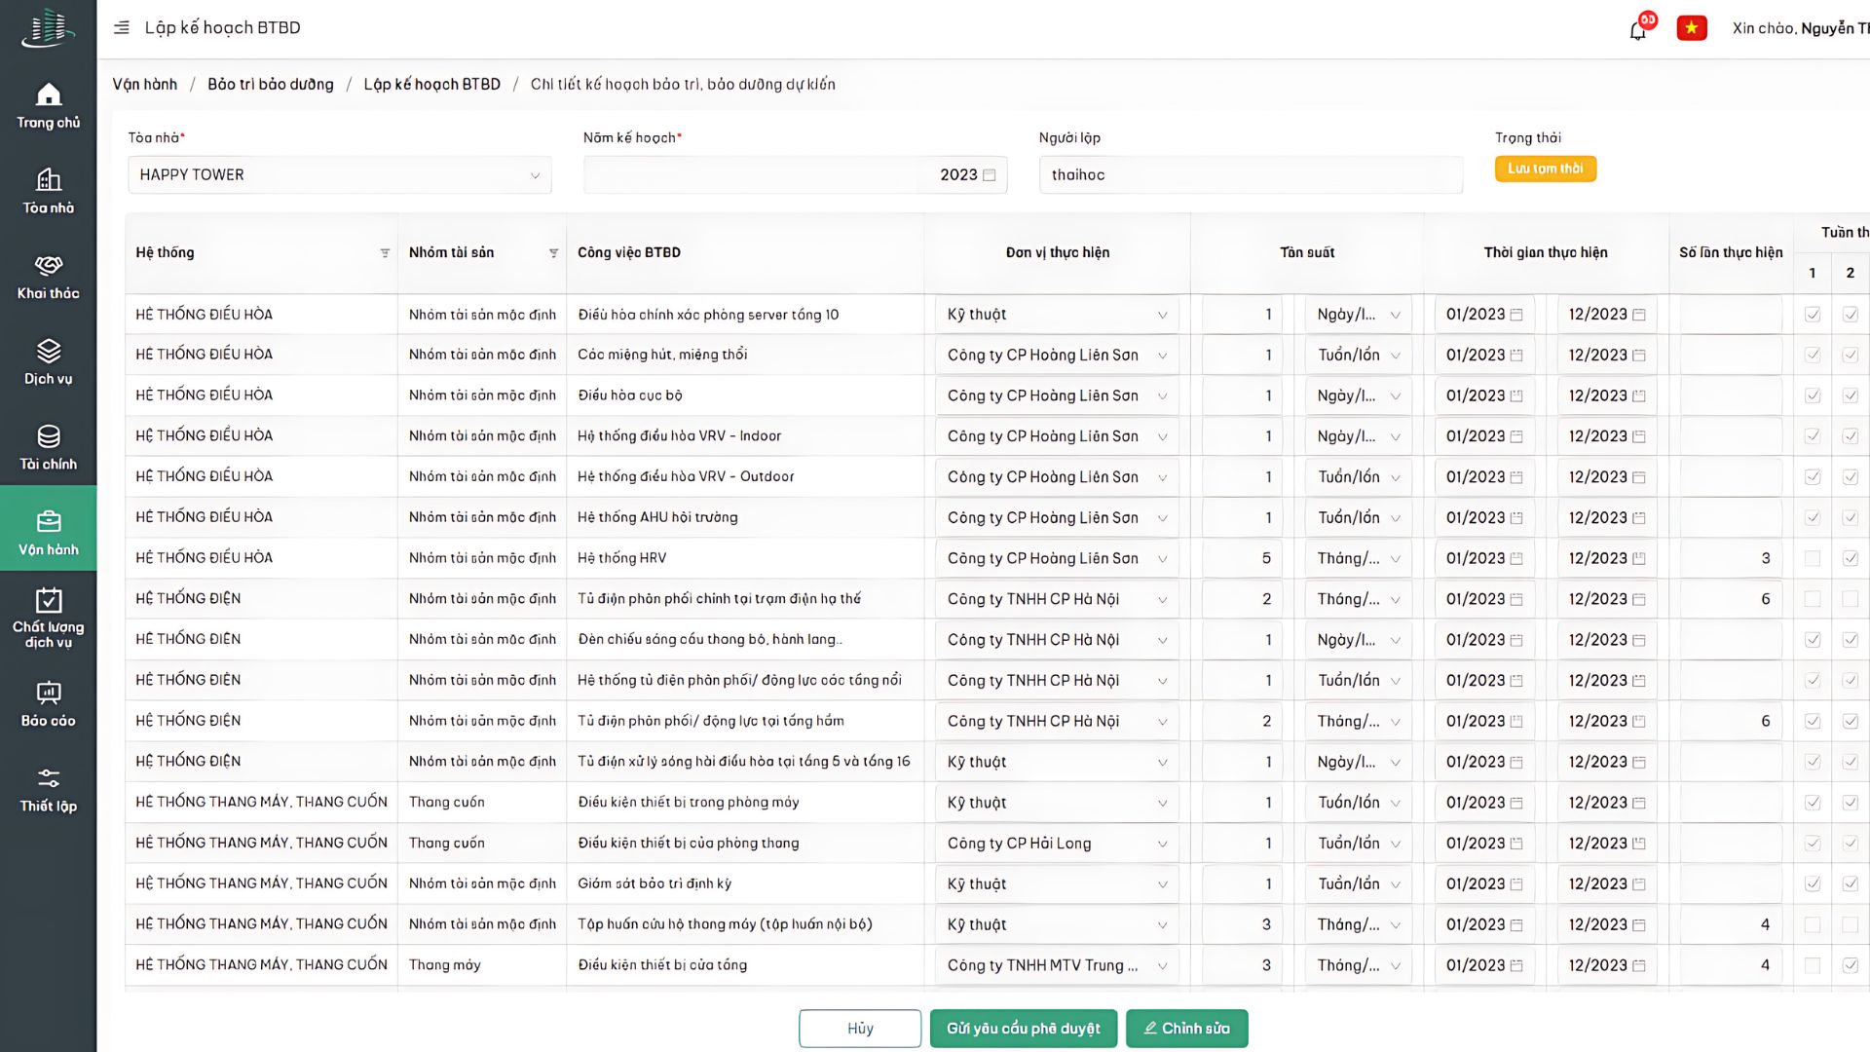Open end date calendar for server tầng 10 row

pos(1639,315)
